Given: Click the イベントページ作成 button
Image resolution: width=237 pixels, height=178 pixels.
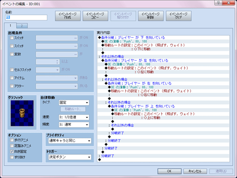Looking at the screenshot, I should (68, 16).
